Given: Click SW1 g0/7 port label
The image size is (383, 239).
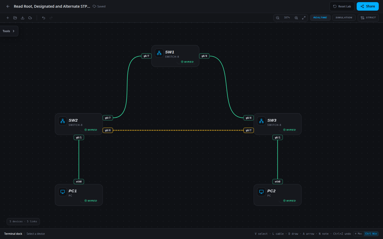Looking at the screenshot, I should click(x=146, y=56).
